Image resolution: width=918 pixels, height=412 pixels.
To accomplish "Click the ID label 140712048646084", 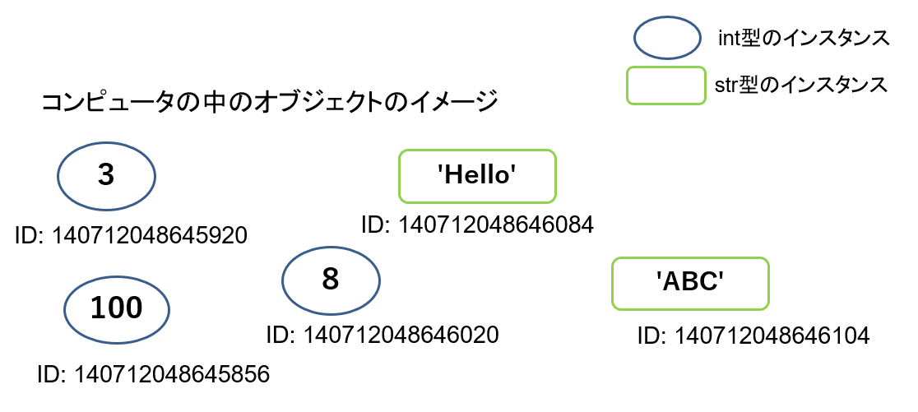I will (477, 224).
